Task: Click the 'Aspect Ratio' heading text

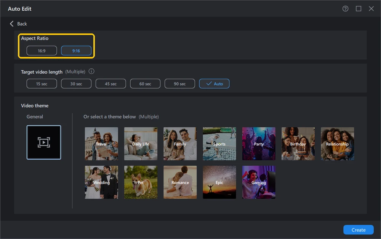Action: [x=35, y=38]
